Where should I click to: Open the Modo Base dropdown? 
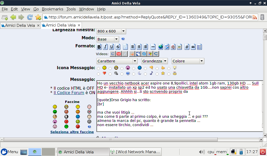(108, 39)
